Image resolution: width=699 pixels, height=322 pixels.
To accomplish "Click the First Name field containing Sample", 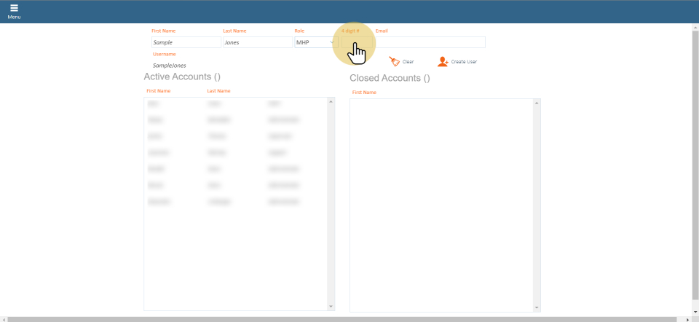I will pos(185,42).
